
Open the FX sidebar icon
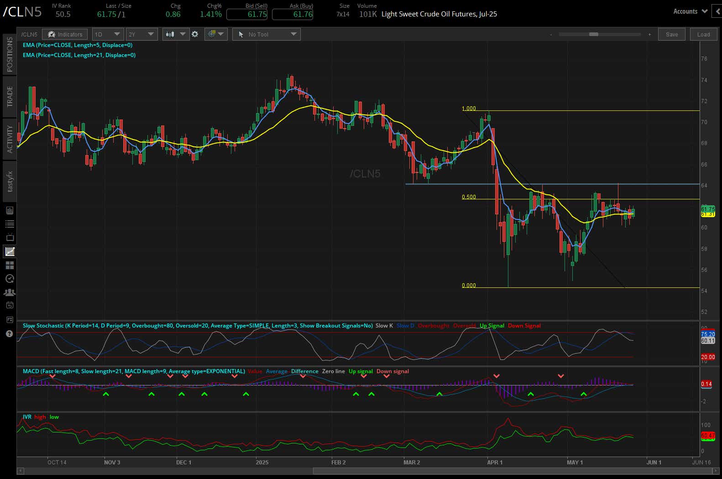pyautogui.click(x=10, y=319)
